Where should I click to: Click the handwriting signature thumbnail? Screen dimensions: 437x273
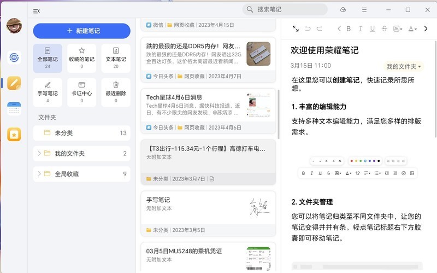tap(259, 207)
